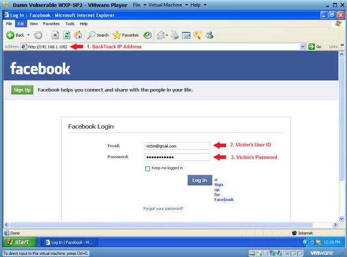This screenshot has width=347, height=257.
Task: Click the VMware hard disk device icon
Action: [x=252, y=253]
